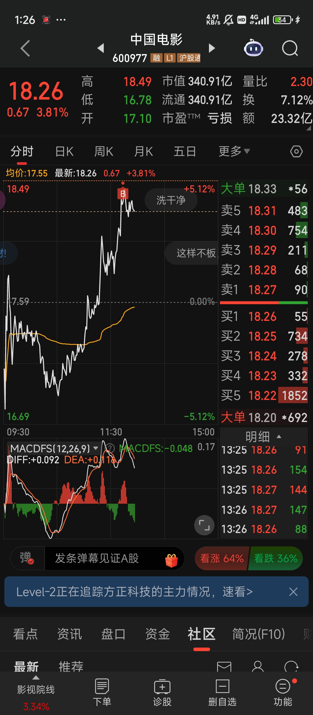Select 分时 chart tab

pyautogui.click(x=22, y=151)
